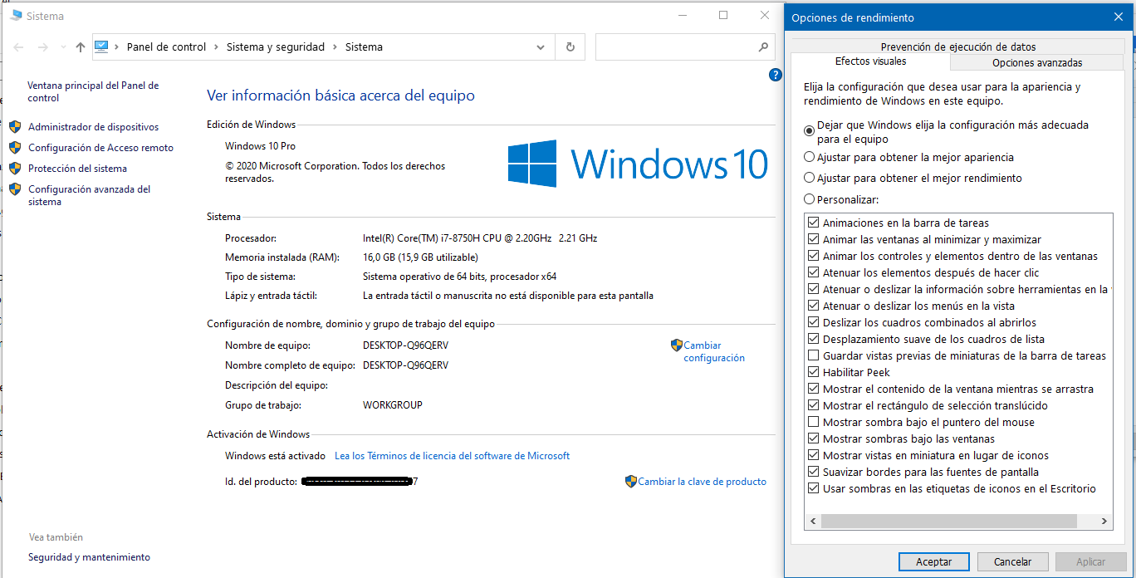
Task: Click left scroll arrow of effects list
Action: [813, 522]
